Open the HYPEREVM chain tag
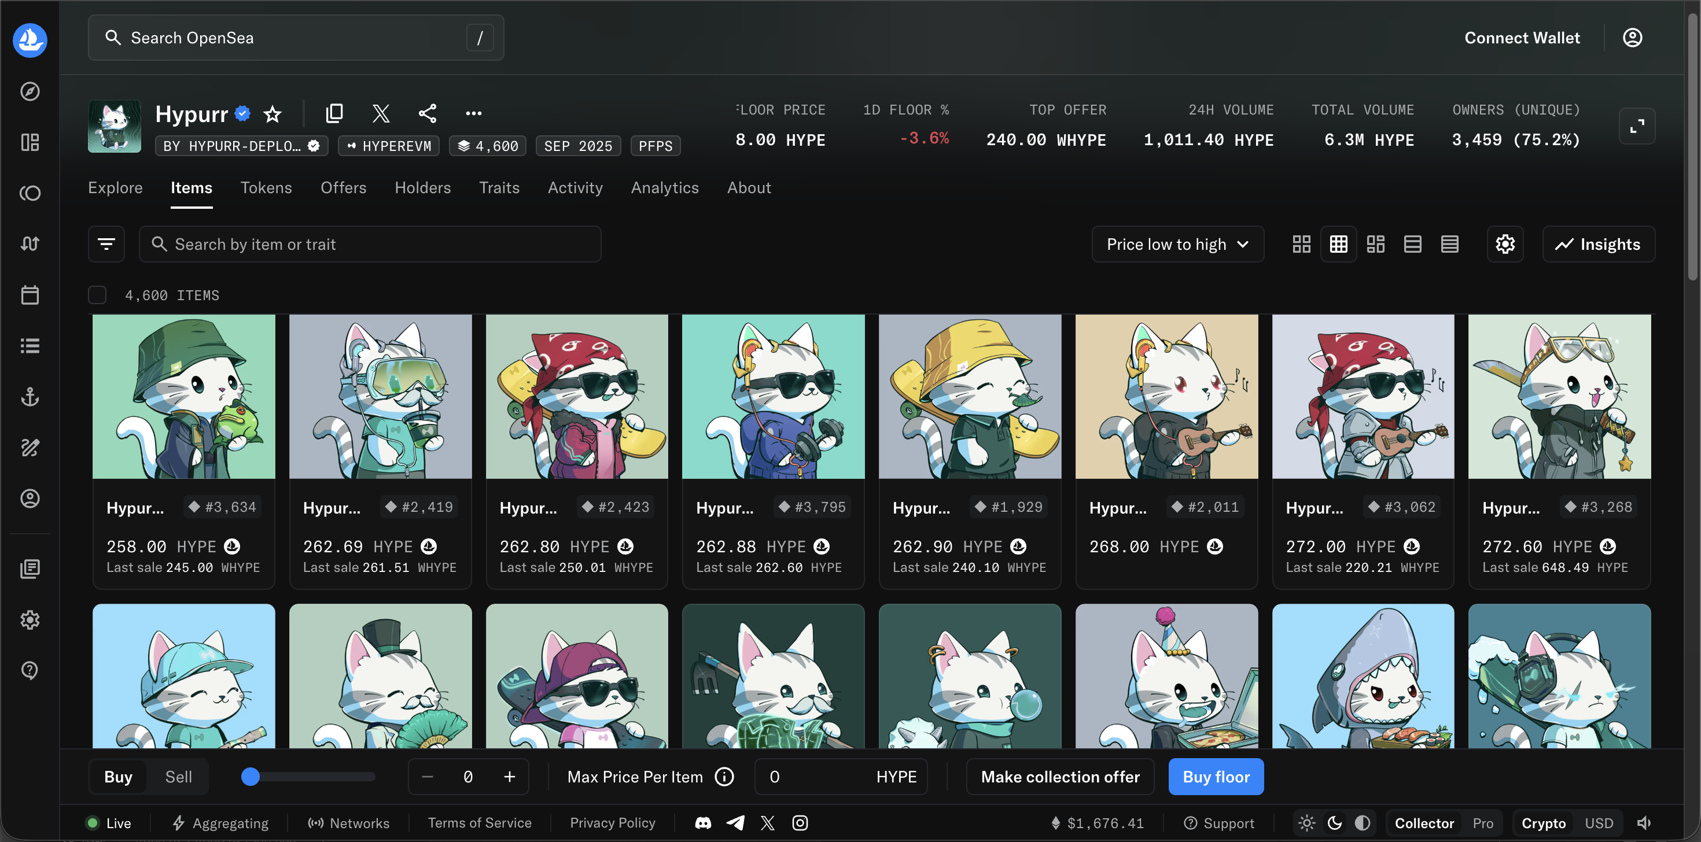 [389, 146]
